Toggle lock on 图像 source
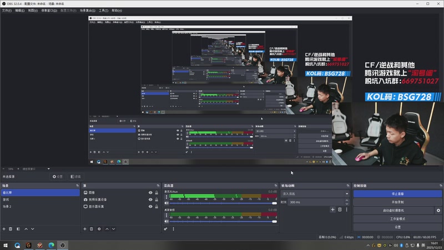The height and width of the screenshot is (250, 444). click(157, 192)
